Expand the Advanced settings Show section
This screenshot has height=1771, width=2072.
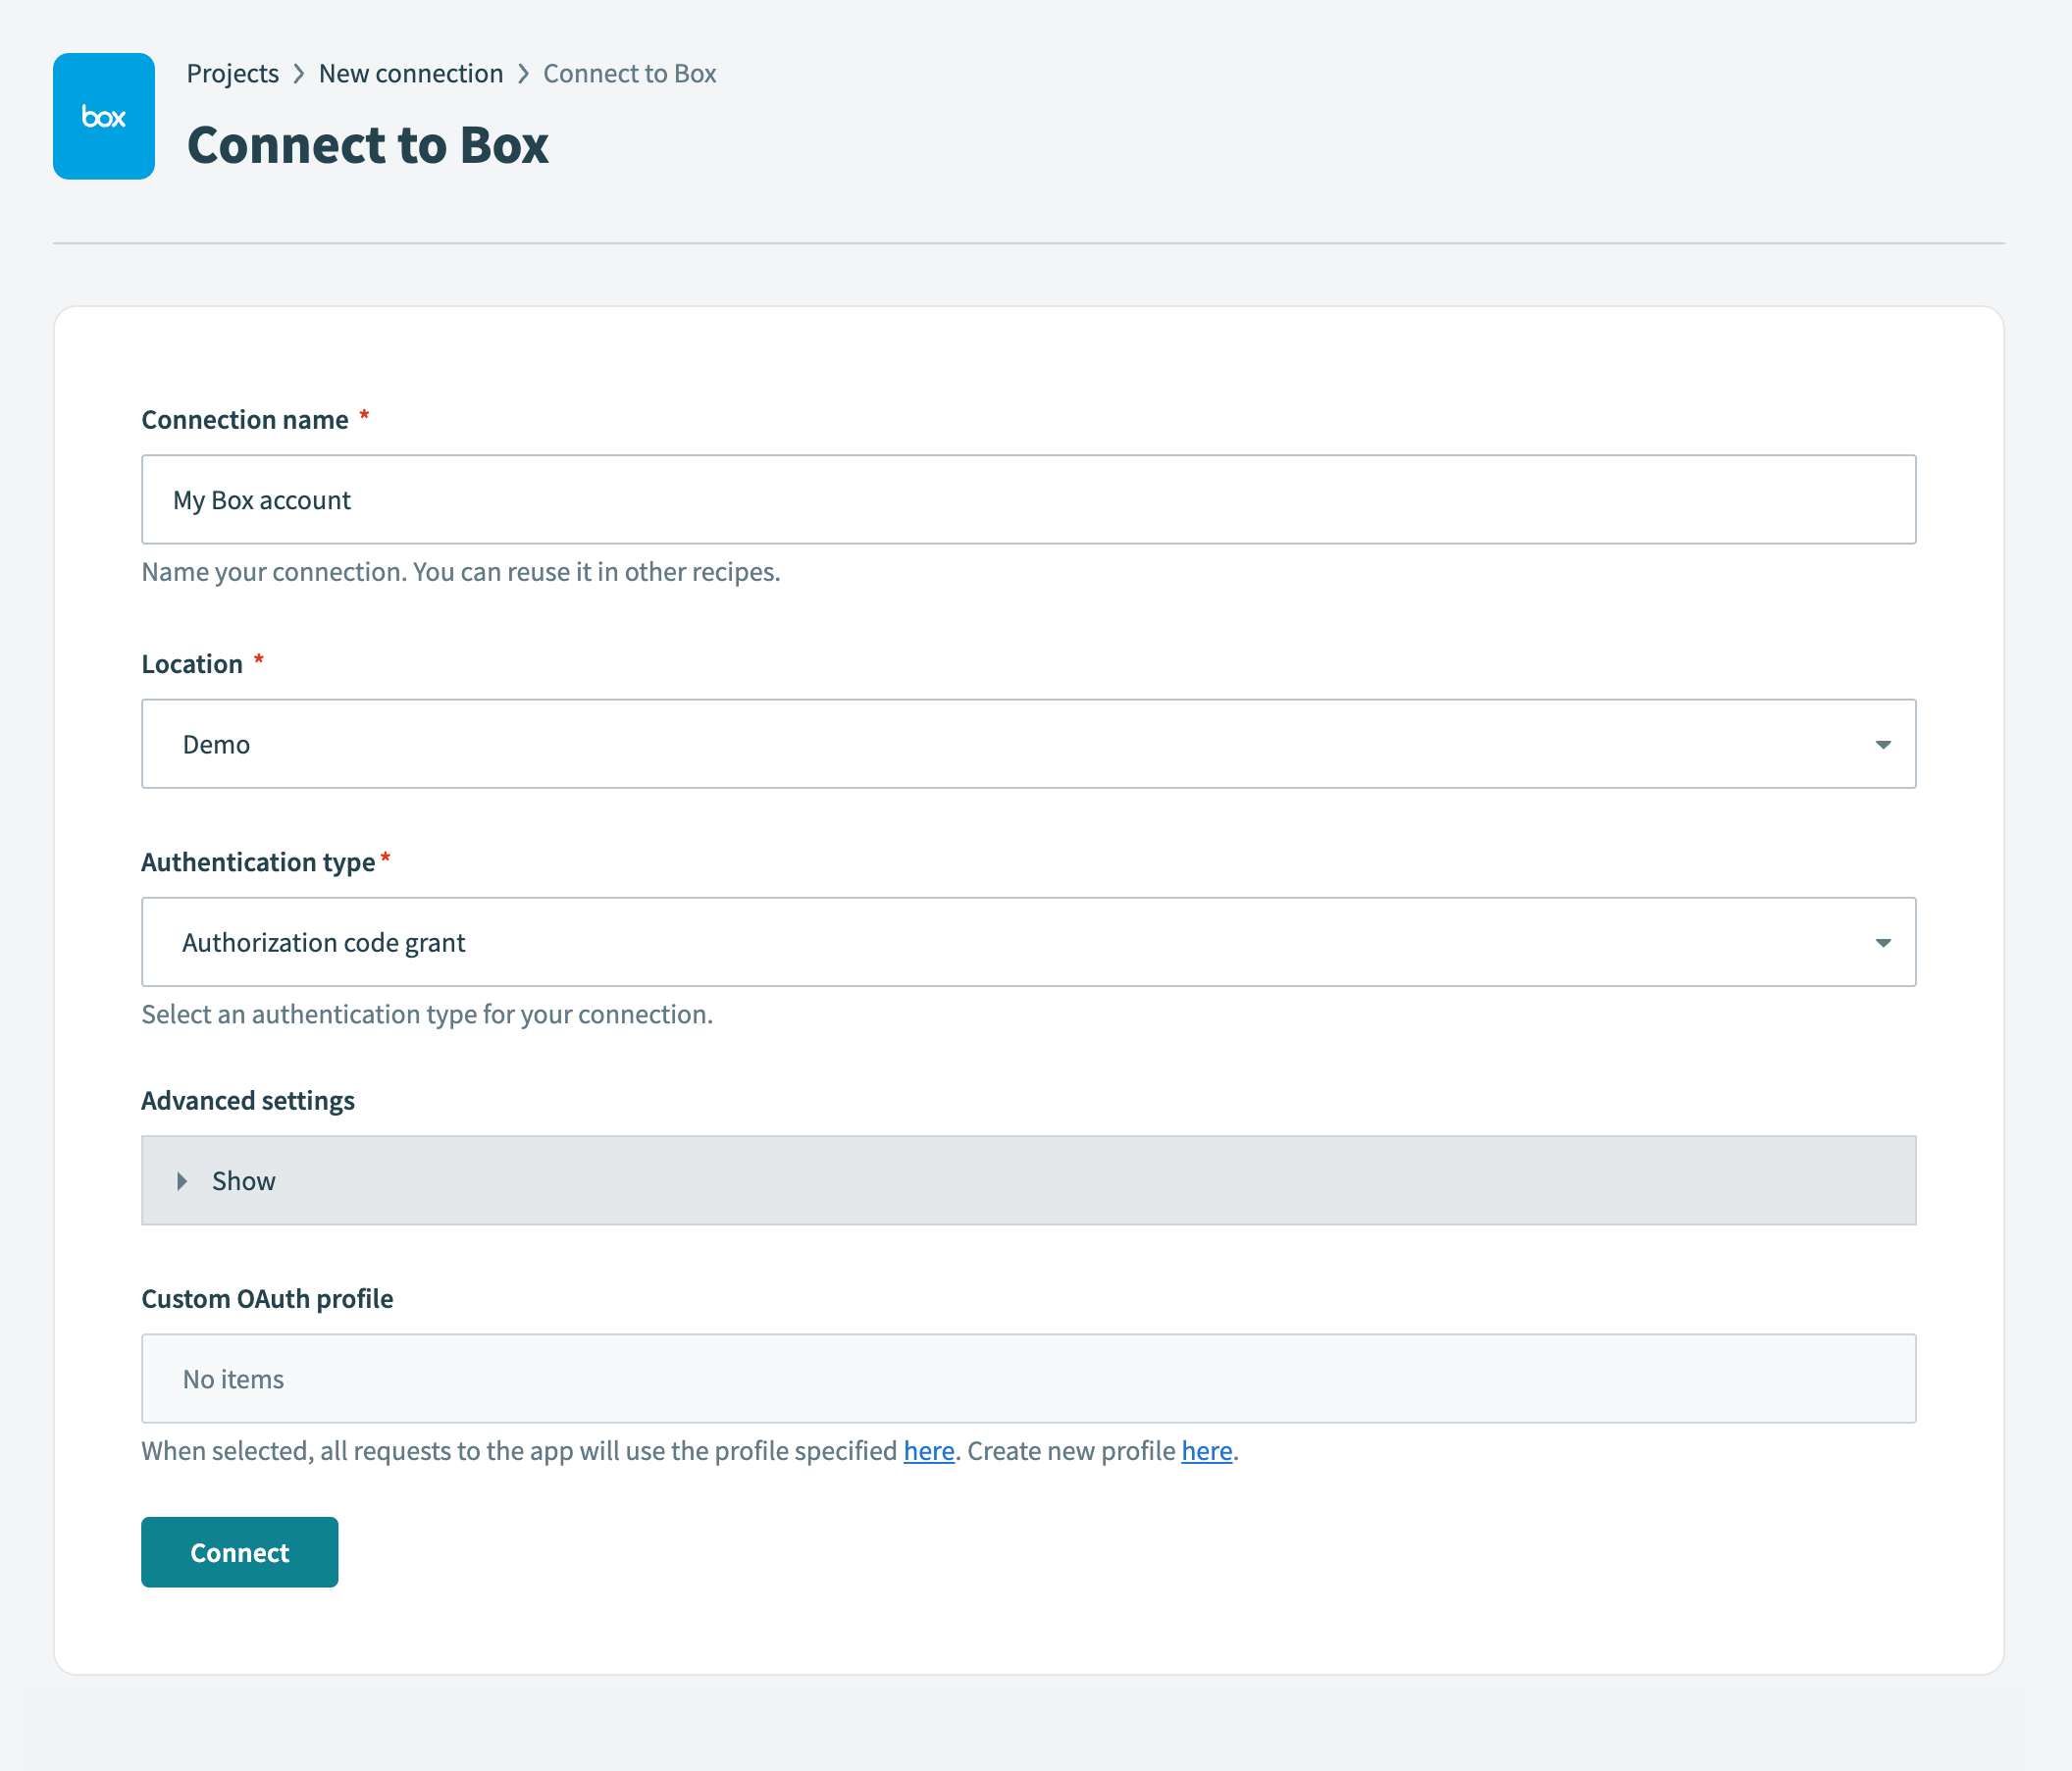pos(242,1181)
